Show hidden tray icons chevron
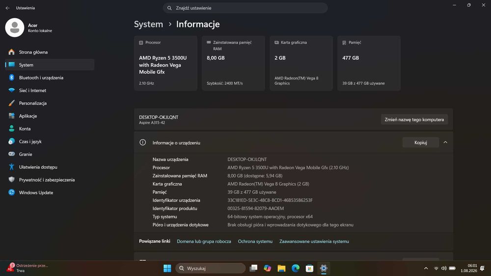491x276 pixels. coord(426,268)
